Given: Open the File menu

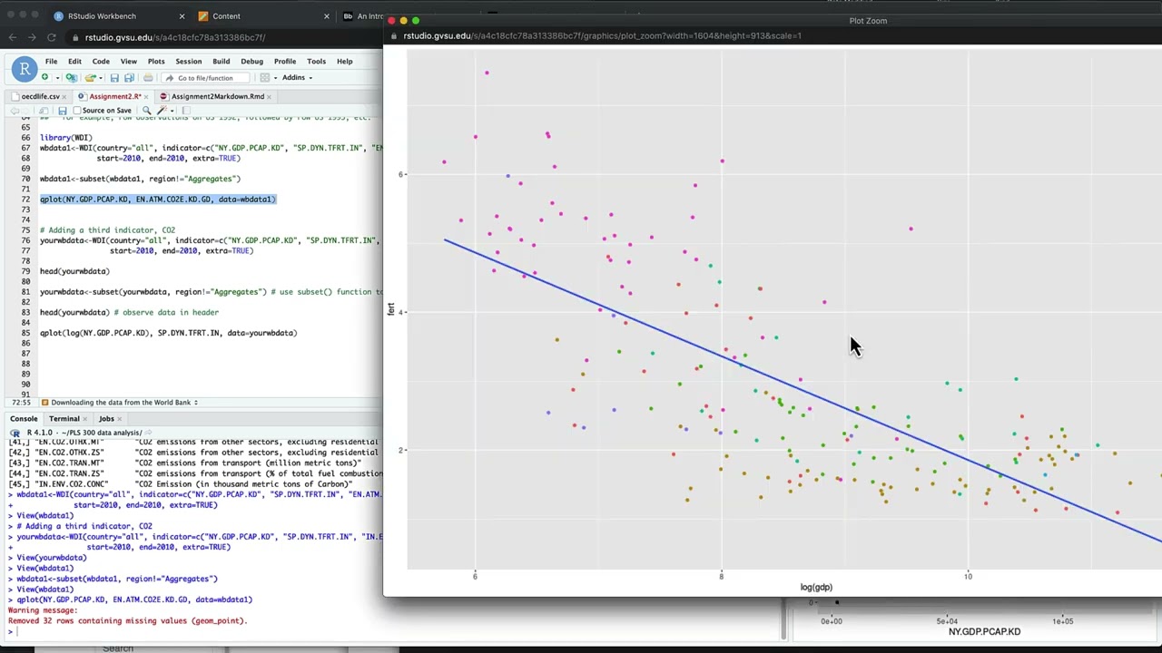Looking at the screenshot, I should (x=52, y=62).
